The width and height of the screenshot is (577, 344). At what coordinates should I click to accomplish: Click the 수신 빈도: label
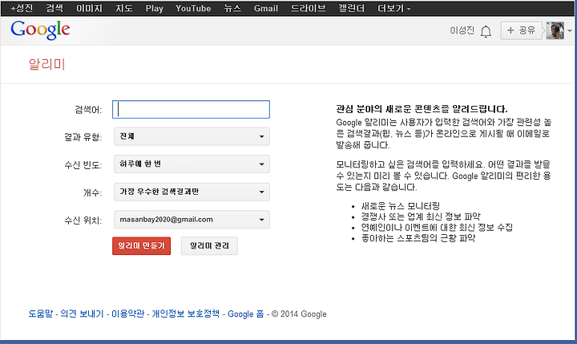tap(83, 165)
